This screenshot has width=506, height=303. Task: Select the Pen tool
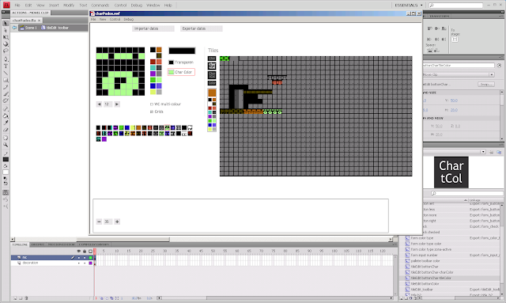point(6,59)
